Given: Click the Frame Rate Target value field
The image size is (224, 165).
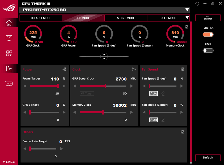Looking at the screenshot, I should tap(61, 141).
